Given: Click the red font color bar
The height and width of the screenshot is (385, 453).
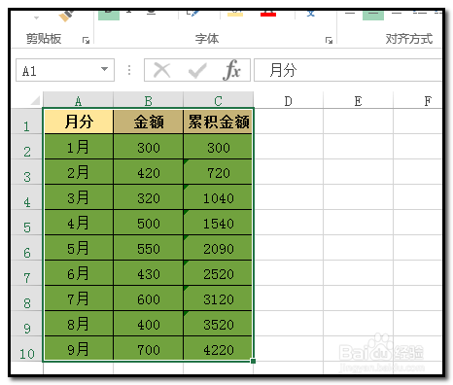Looking at the screenshot, I should point(268,15).
